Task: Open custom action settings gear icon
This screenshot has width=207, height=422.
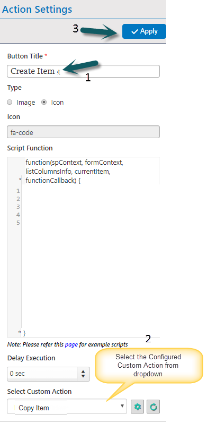Action: coord(138,407)
